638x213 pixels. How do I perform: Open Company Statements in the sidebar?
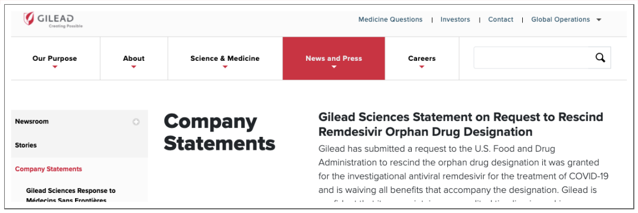(x=48, y=169)
